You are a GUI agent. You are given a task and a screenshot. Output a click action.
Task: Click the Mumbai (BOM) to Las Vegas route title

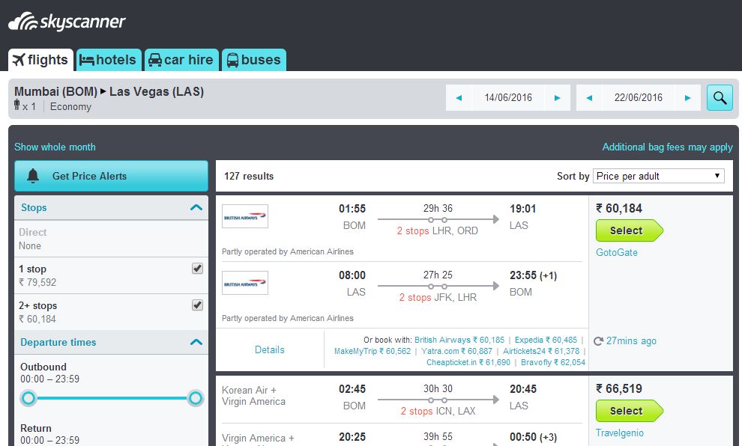click(109, 91)
